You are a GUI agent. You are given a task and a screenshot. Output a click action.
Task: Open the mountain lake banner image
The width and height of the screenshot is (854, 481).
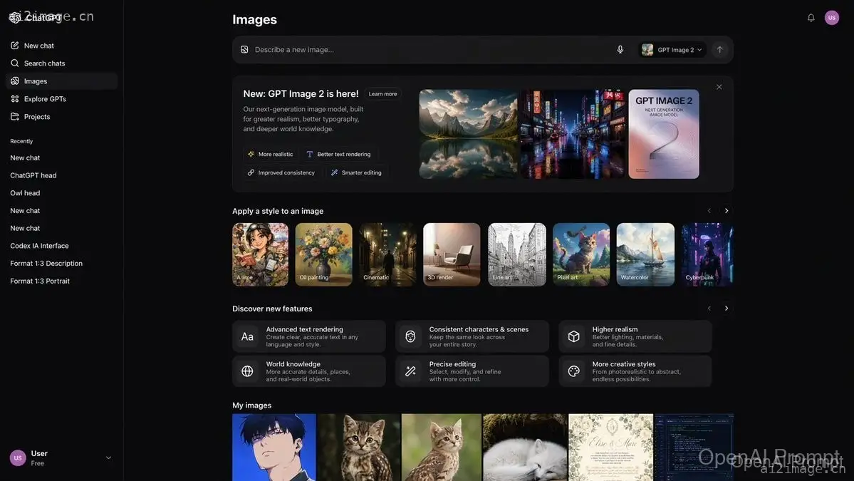click(469, 134)
